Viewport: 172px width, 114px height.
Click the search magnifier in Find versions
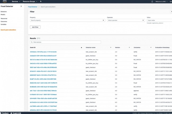(32, 42)
